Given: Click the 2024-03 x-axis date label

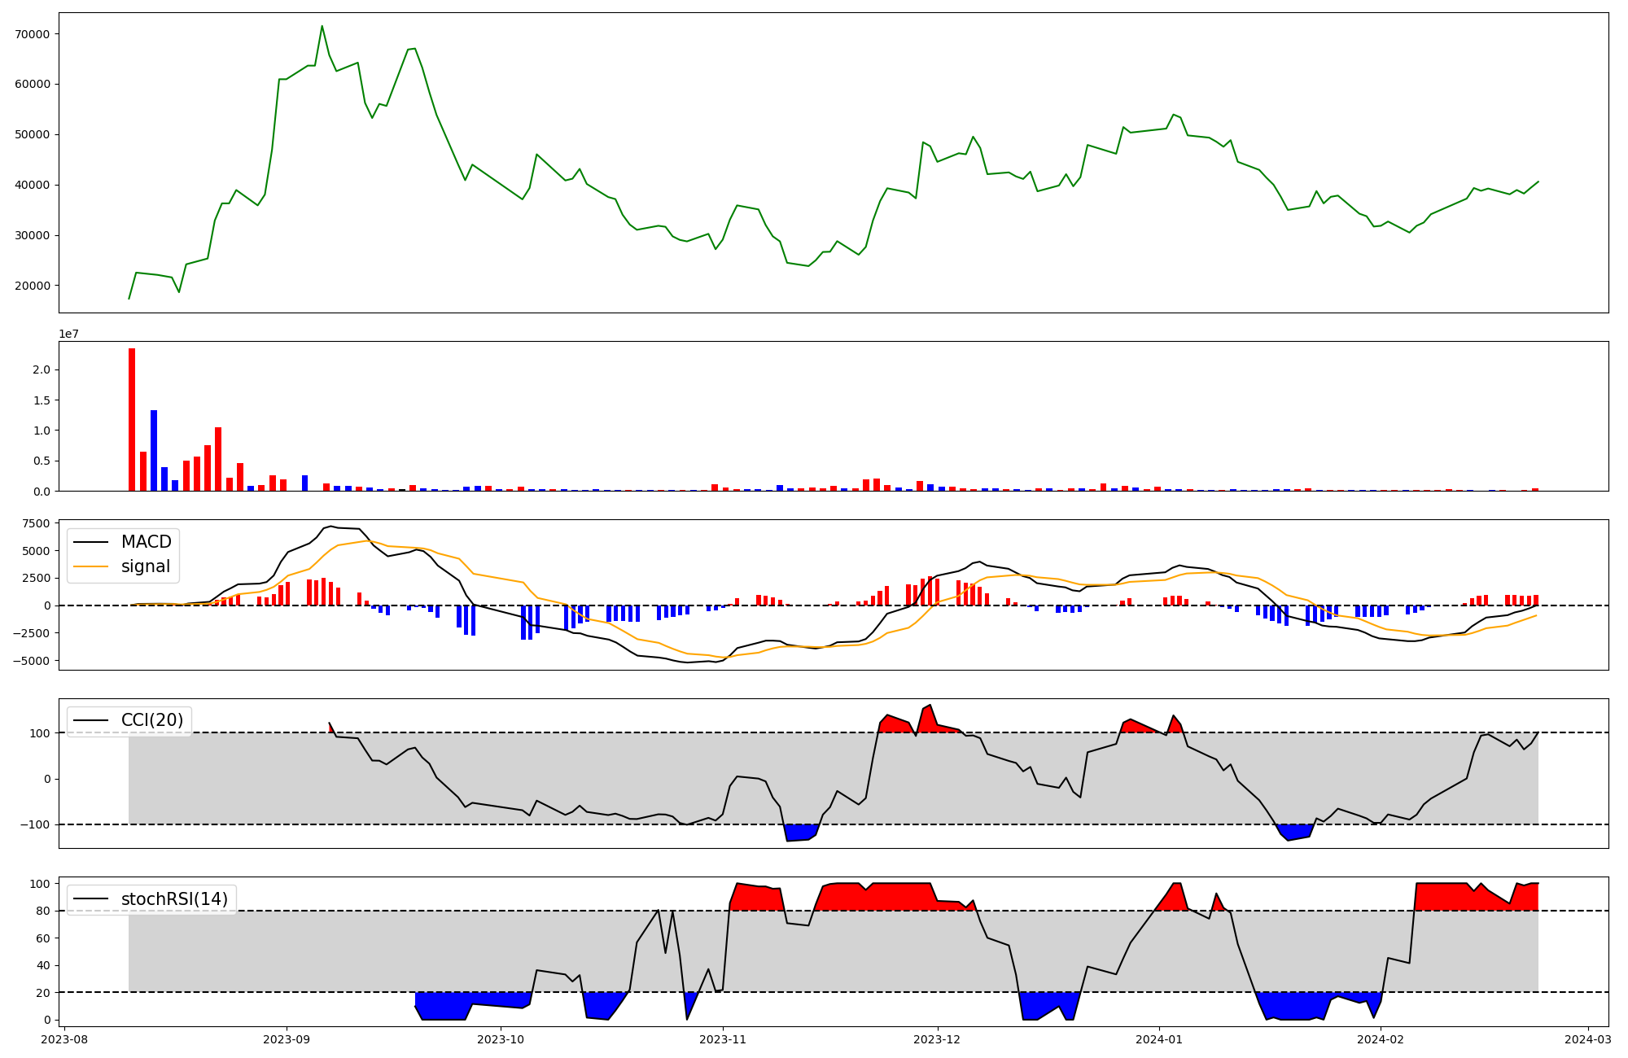Looking at the screenshot, I should point(1589,1038).
